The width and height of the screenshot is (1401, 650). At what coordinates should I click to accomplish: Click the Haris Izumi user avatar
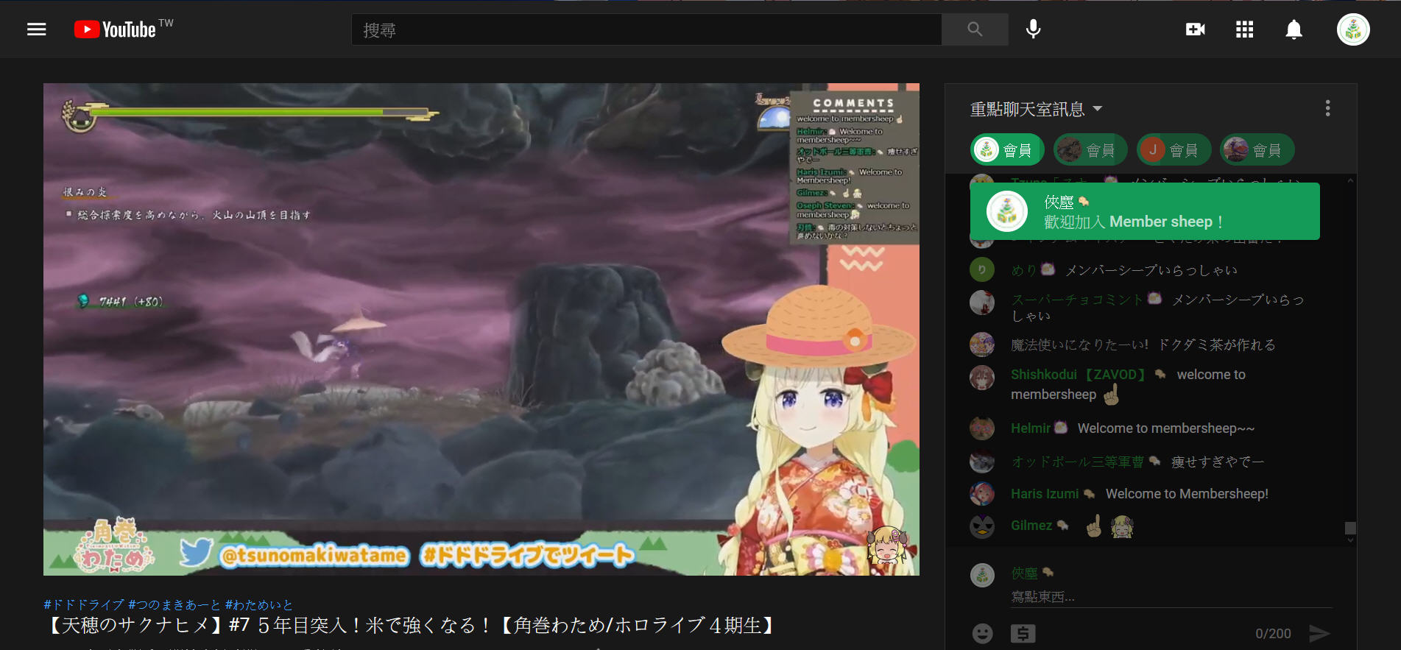(x=982, y=494)
